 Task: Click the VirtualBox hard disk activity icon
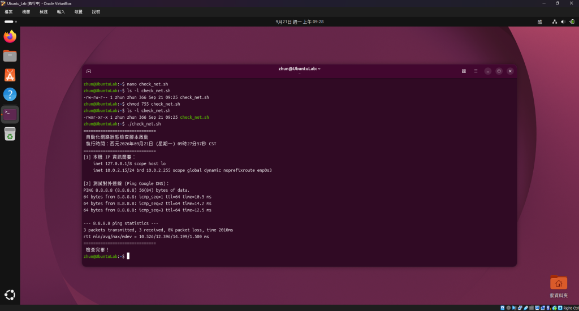tap(503, 308)
